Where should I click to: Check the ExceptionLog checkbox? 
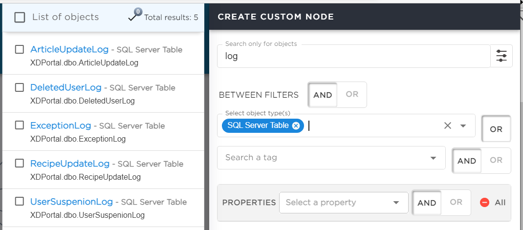(20, 125)
